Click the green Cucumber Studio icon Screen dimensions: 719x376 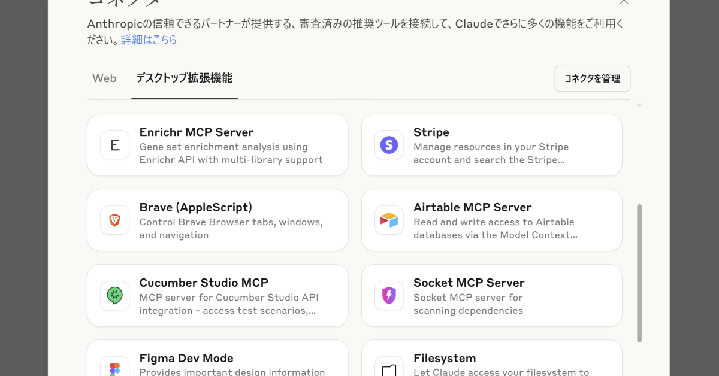[x=115, y=296]
